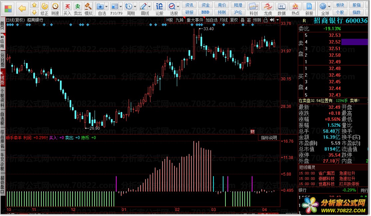Switch to the 个股资料 side tab
The image size is (371, 216).
pos(2,98)
